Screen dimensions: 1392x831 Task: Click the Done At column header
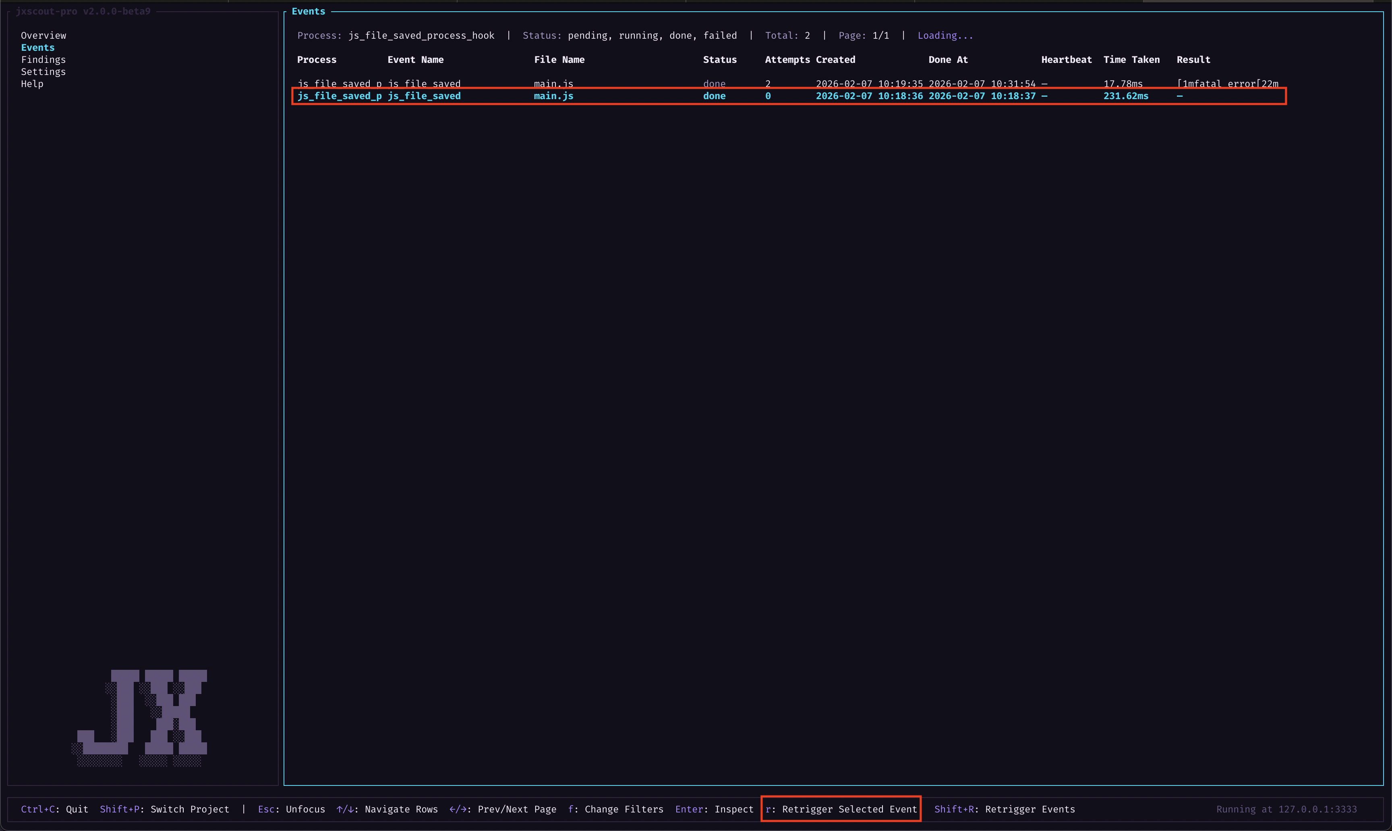click(x=948, y=59)
